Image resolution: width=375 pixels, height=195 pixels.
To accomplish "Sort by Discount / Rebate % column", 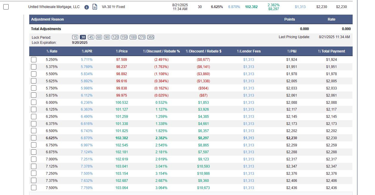I will tap(162, 51).
